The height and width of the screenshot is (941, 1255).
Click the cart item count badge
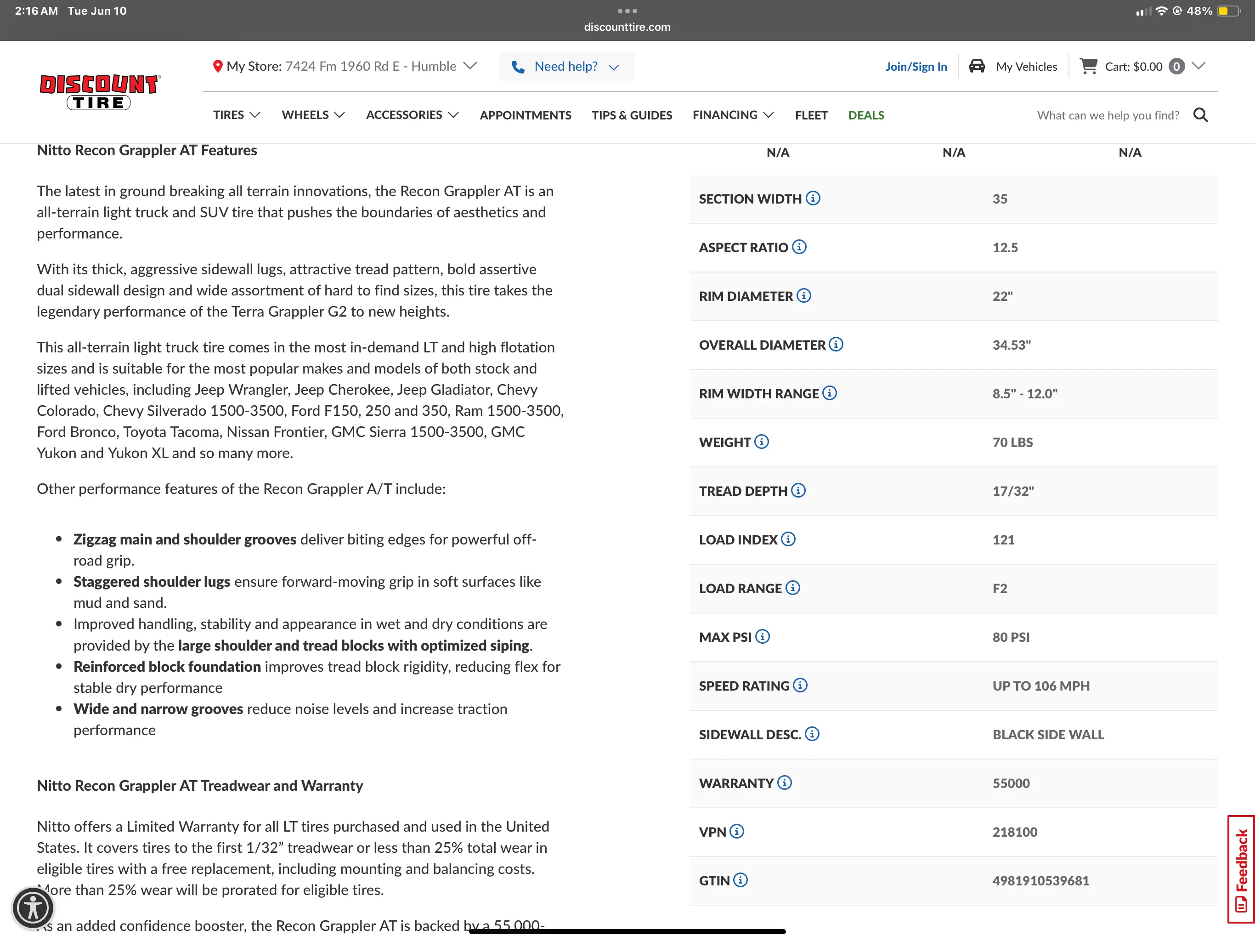pyautogui.click(x=1177, y=67)
